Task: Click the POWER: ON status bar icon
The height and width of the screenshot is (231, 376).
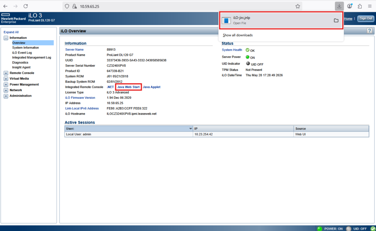Action: coord(319,228)
